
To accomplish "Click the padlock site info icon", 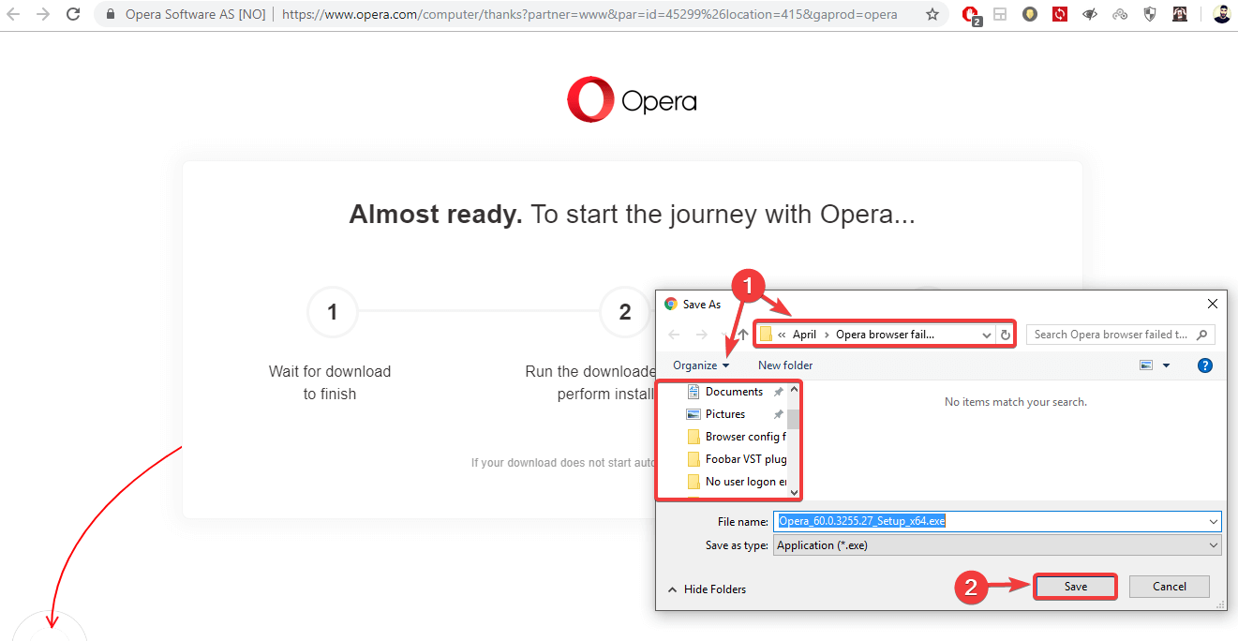I will pyautogui.click(x=112, y=15).
